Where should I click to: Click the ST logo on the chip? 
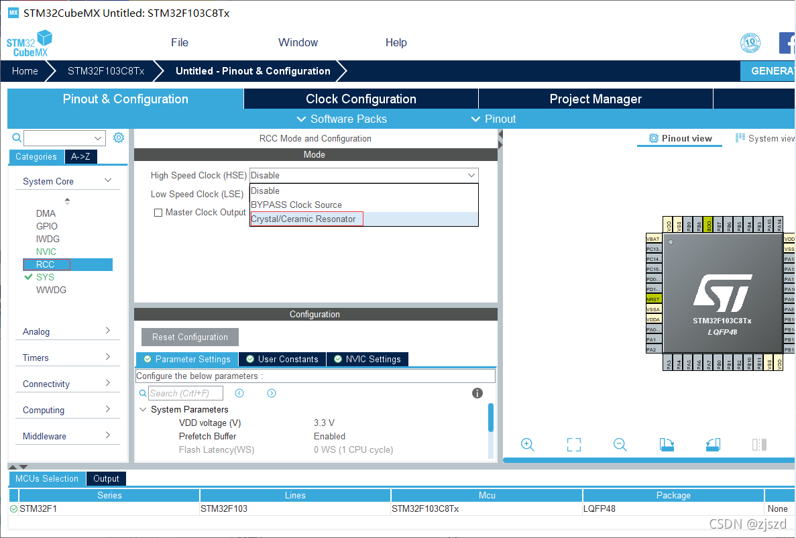(x=722, y=292)
